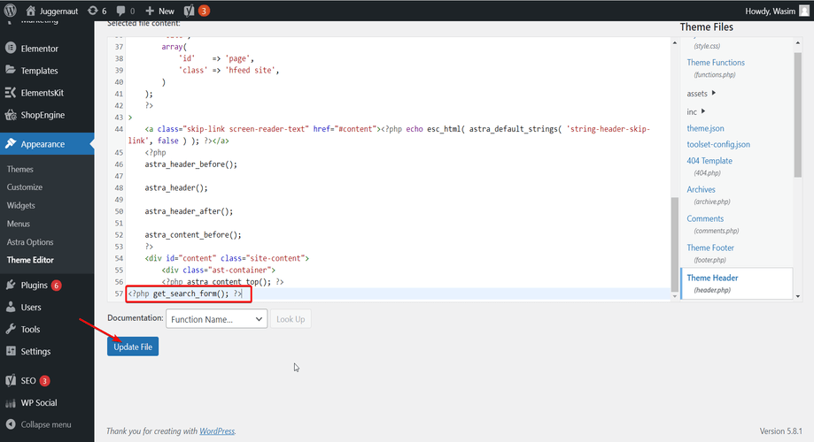The height and width of the screenshot is (442, 814).
Task: Open Function Name documentation dropdown
Action: [x=216, y=319]
